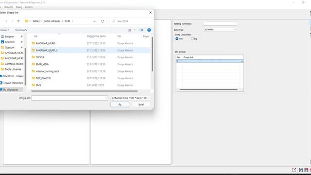311x175 pixels.
Task: Close the Select Shape file dialog
Action: [150, 12]
